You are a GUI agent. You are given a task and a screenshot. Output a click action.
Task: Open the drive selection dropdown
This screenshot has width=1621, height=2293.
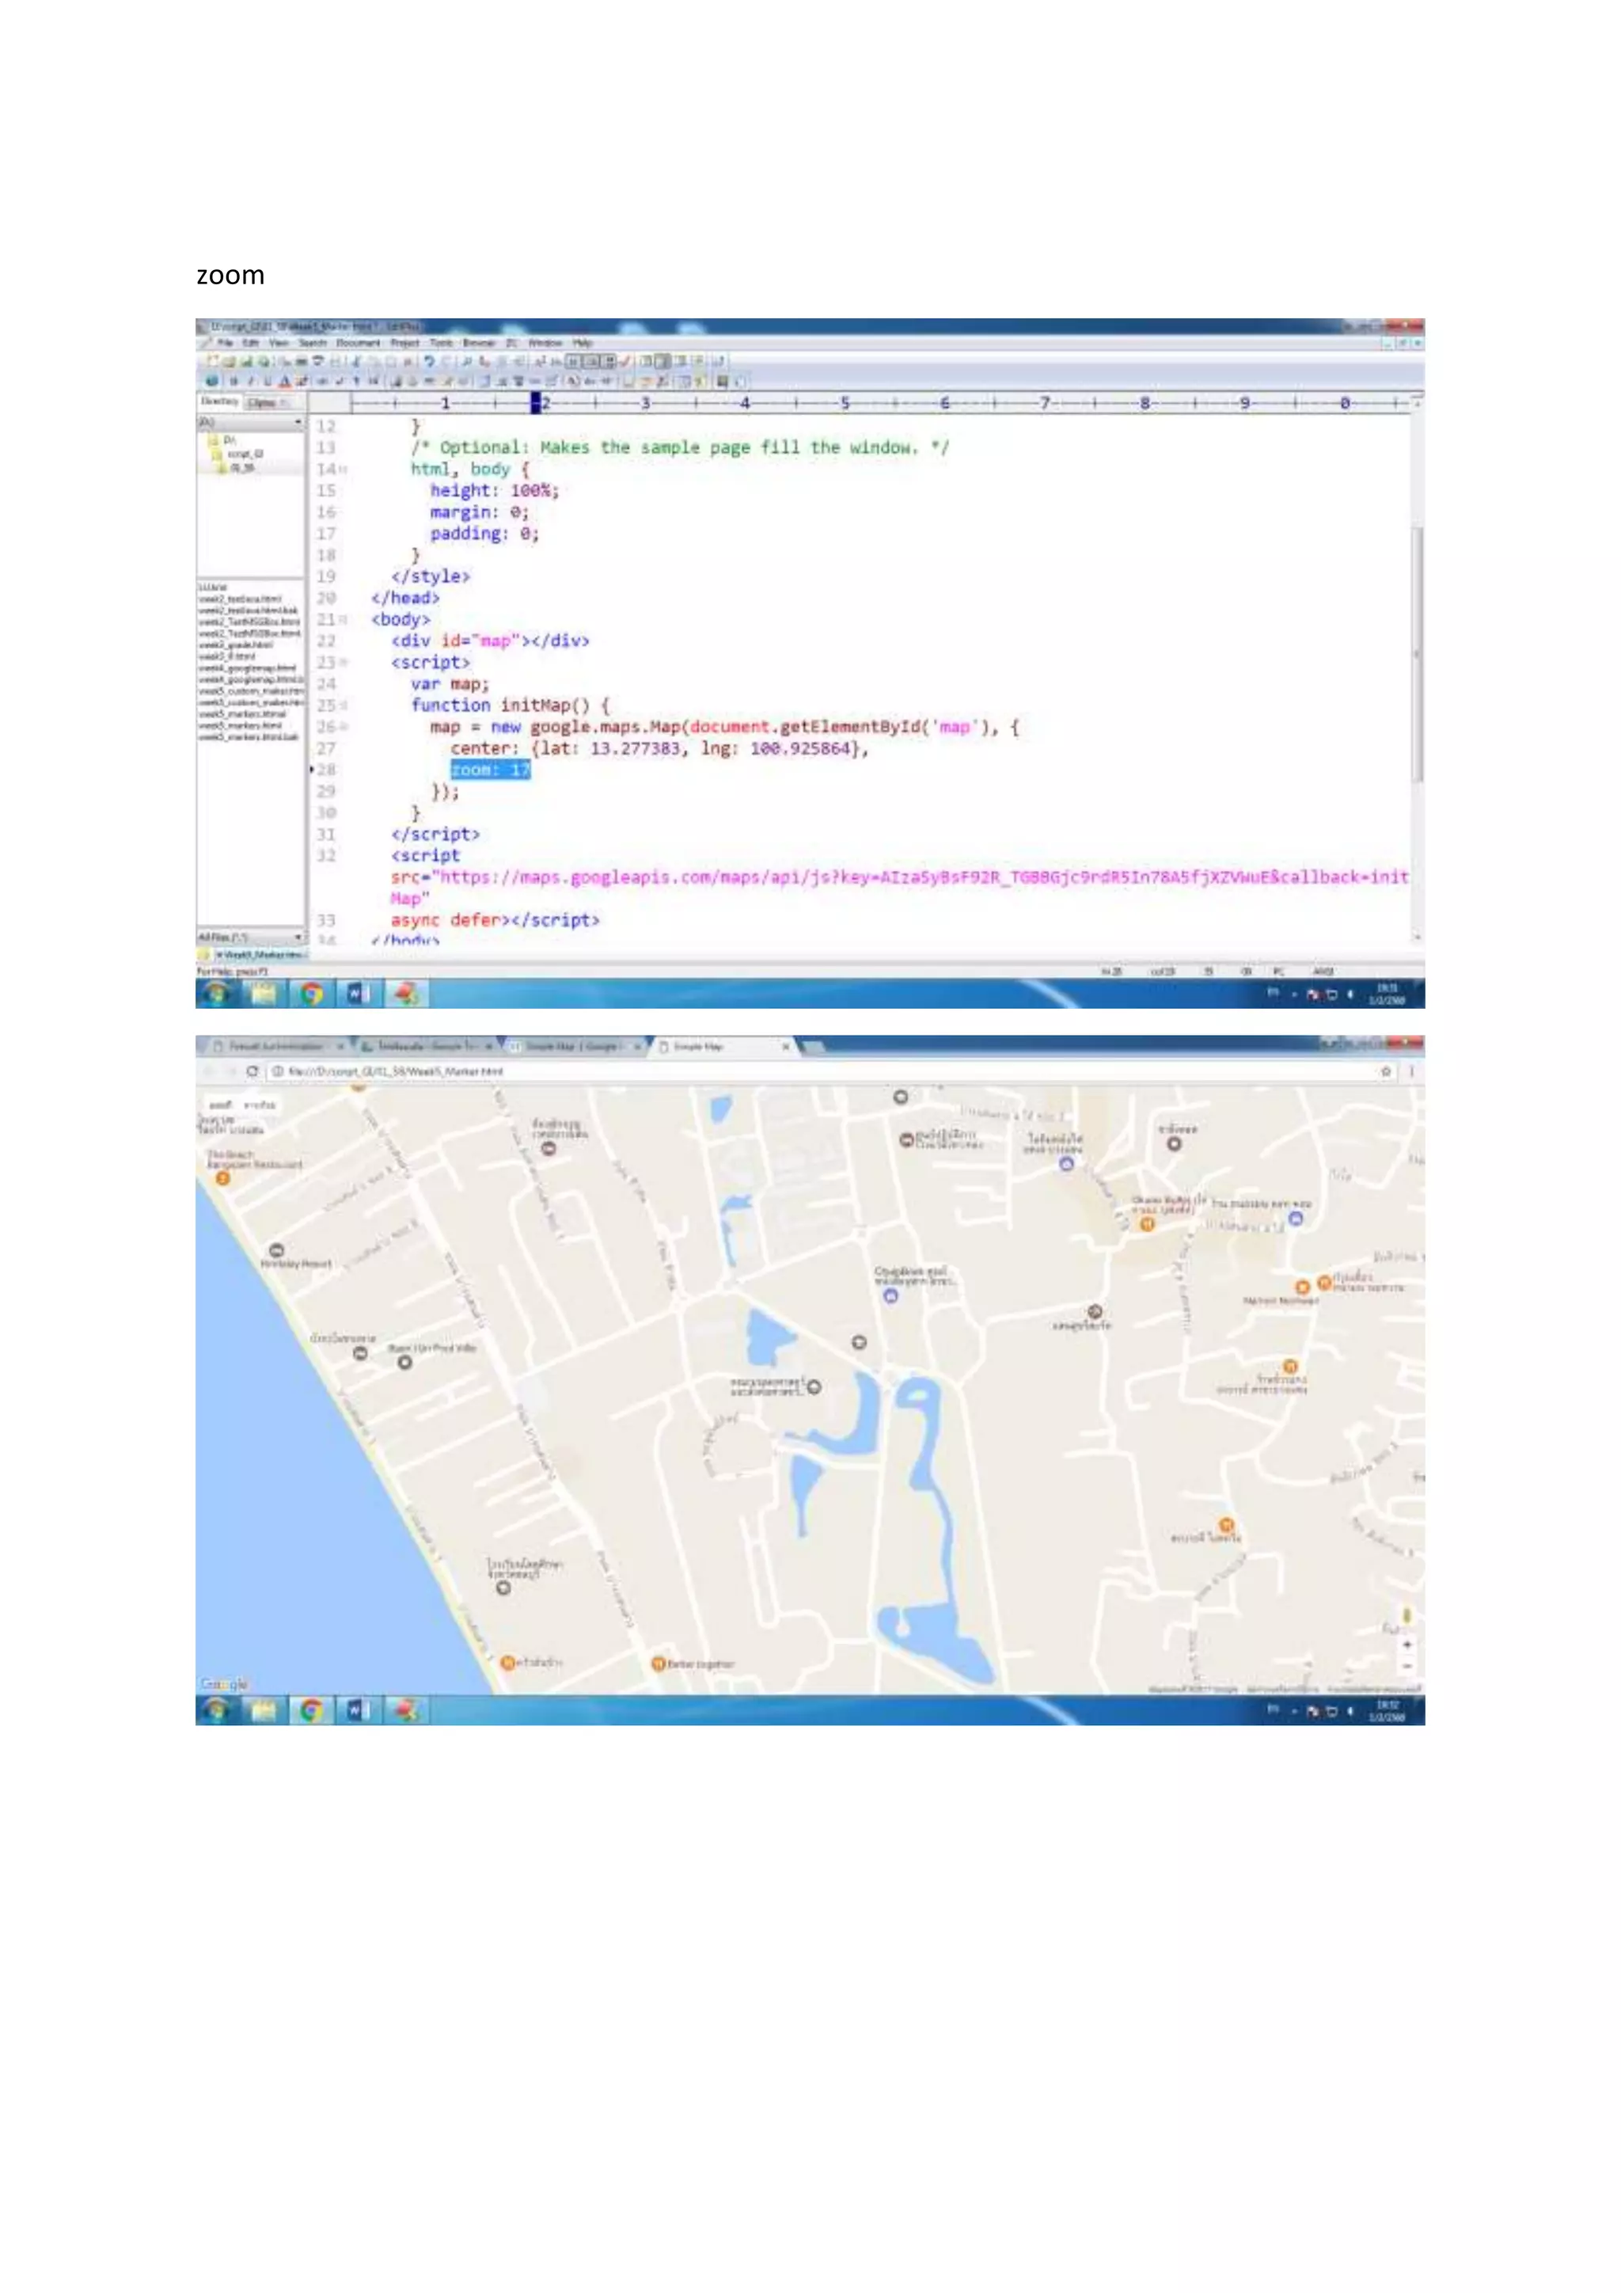click(298, 424)
